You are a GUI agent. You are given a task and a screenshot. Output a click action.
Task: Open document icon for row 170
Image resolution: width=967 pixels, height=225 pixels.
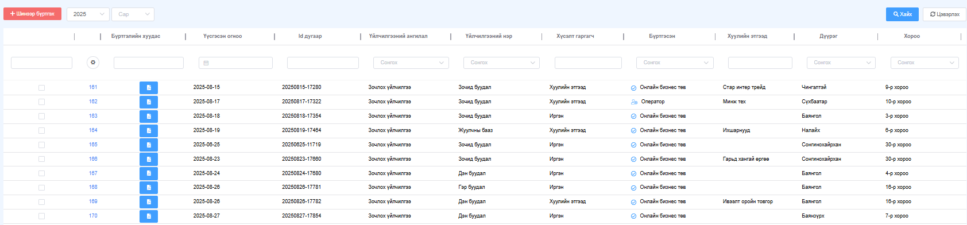148,216
